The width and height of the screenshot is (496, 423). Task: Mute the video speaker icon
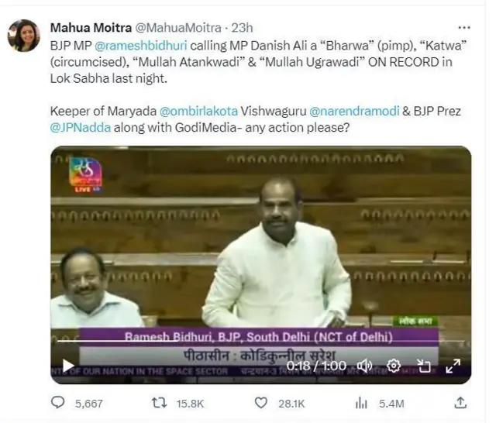(364, 366)
